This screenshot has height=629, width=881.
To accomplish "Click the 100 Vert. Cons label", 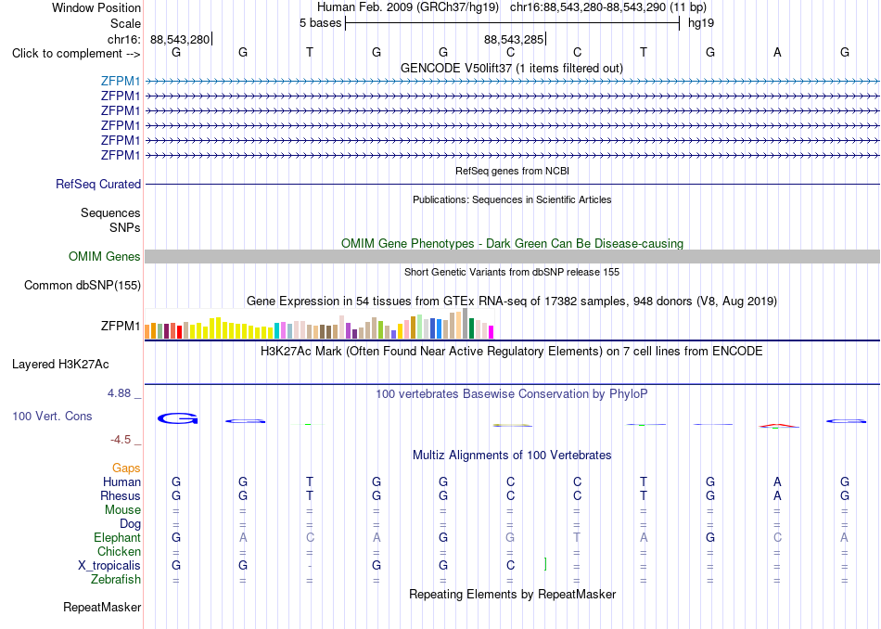I will pos(52,416).
